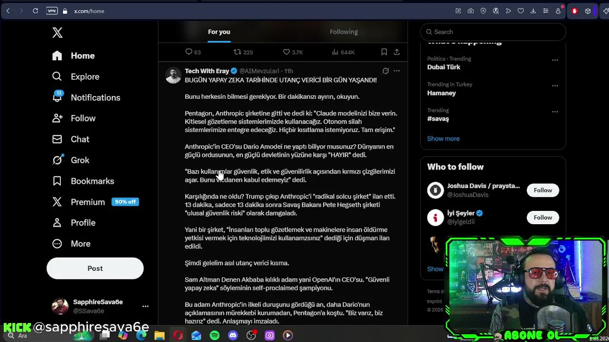Open browser downloads icon
609x342 pixels.
click(x=533, y=11)
